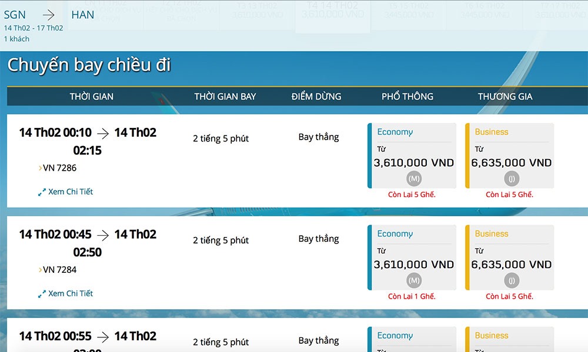Click the THỜI GIAN column header
This screenshot has width=588, height=352.
pos(92,97)
